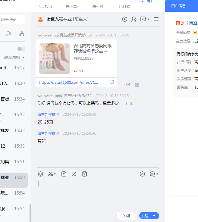Screen dimensions: 198x222
Task: Click the forward message arrow icon
Action: point(143,174)
